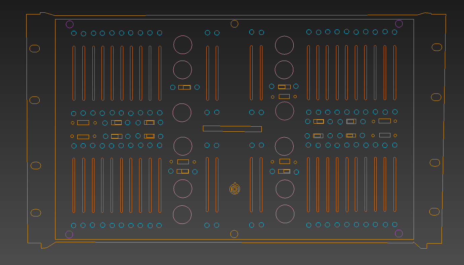The width and height of the screenshot is (464, 265).
Task: Click the long horizontal display slot at panel center
Action: (x=232, y=128)
